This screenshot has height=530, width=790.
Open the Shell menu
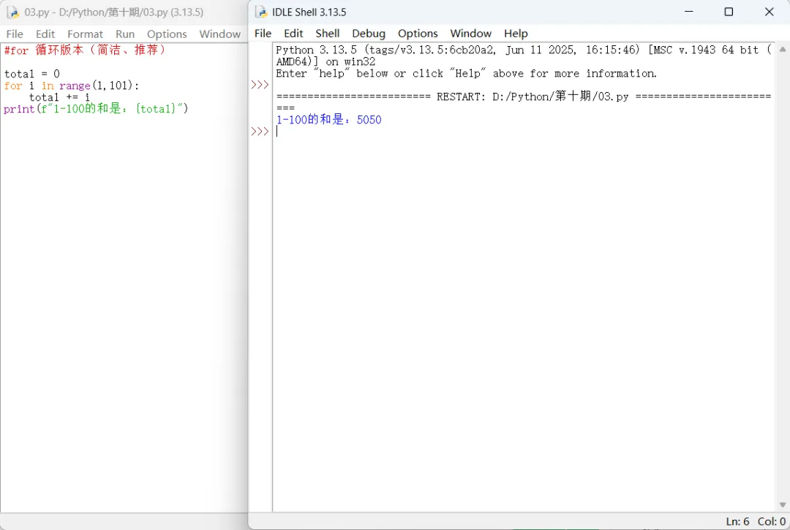(x=328, y=33)
